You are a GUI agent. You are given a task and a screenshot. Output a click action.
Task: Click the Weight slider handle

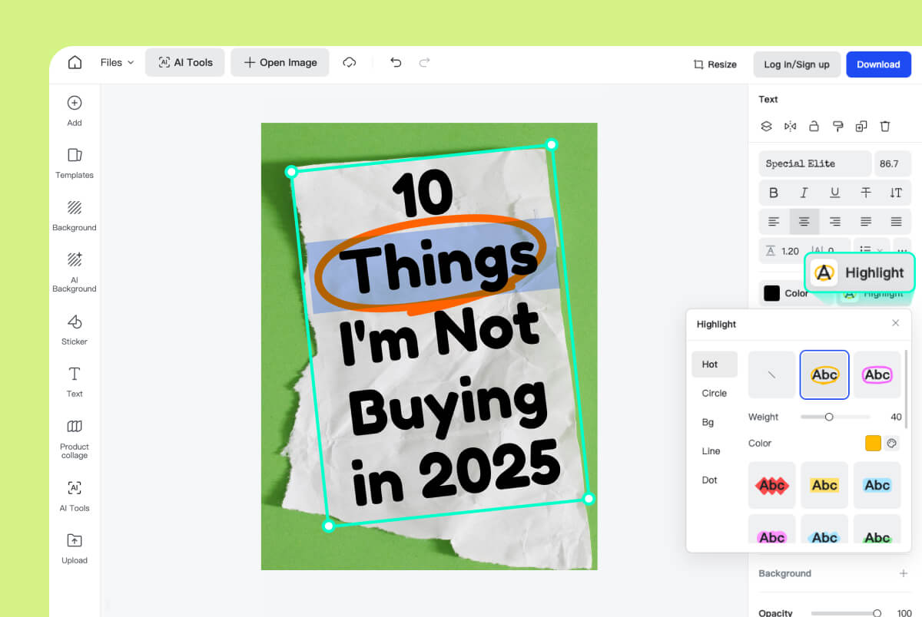[x=828, y=417]
